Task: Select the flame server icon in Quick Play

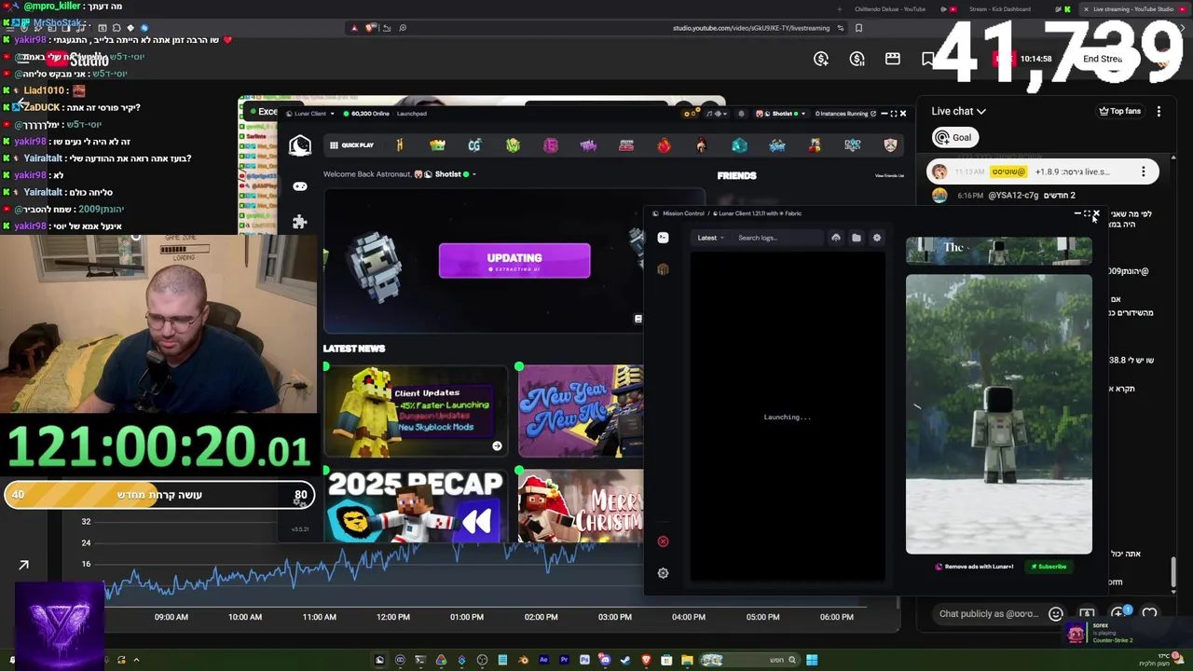Action: tap(664, 145)
